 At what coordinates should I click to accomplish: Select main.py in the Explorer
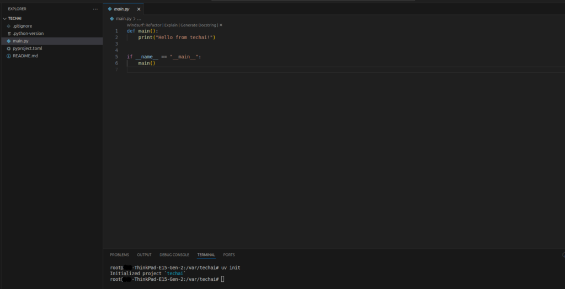click(x=20, y=41)
